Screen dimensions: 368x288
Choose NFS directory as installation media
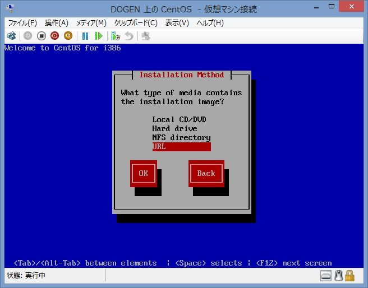pyautogui.click(x=181, y=137)
